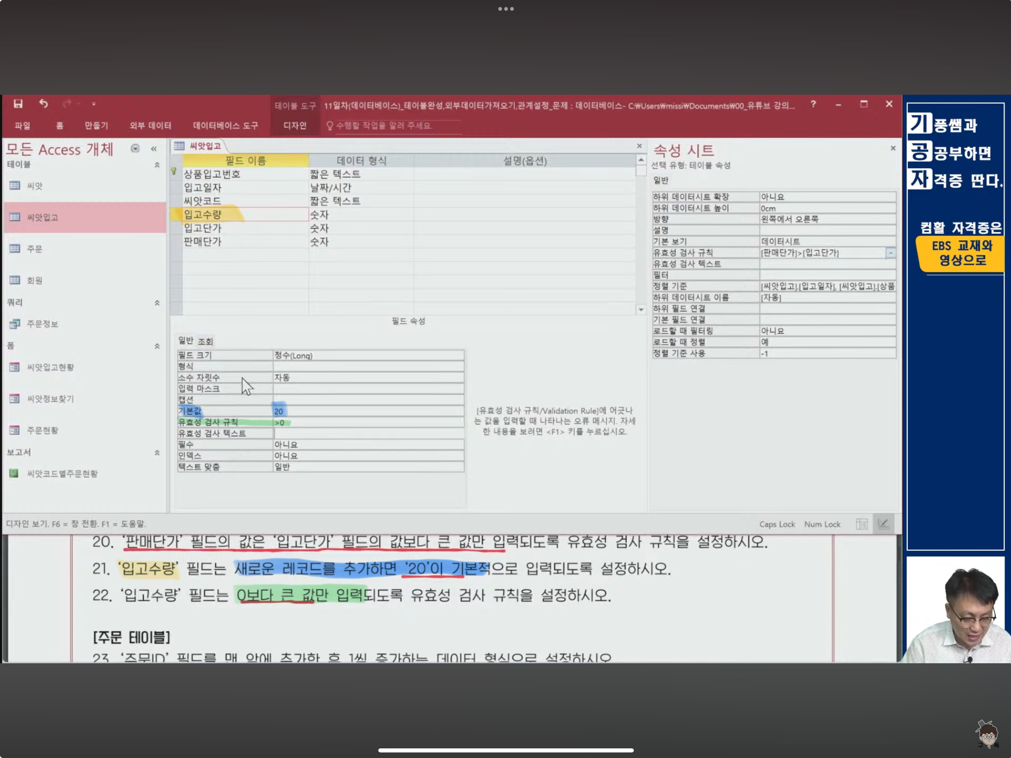Select the 판매단가 field row
The image size is (1011, 758).
pos(203,242)
